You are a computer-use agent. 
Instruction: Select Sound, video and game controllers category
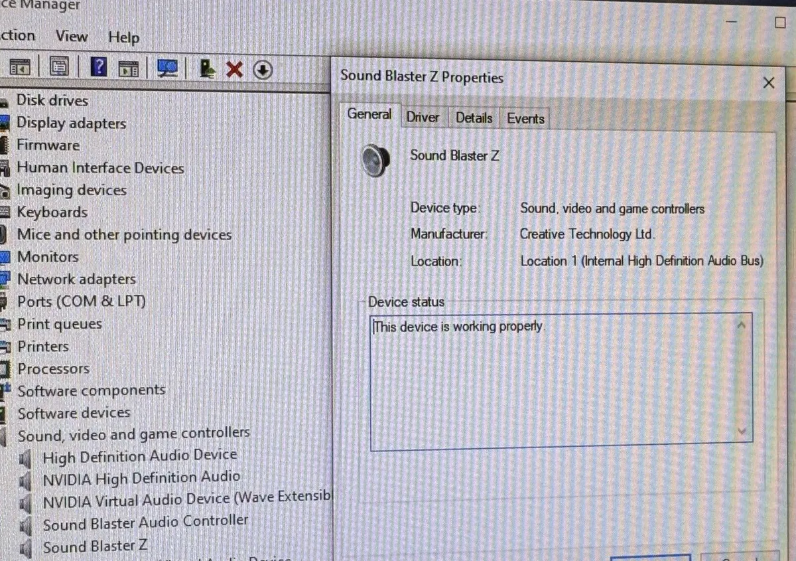[x=133, y=435]
